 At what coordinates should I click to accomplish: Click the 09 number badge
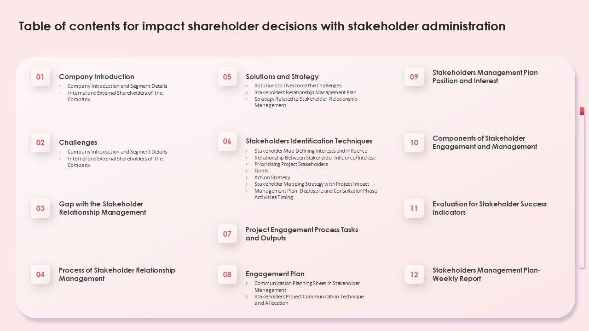(414, 77)
